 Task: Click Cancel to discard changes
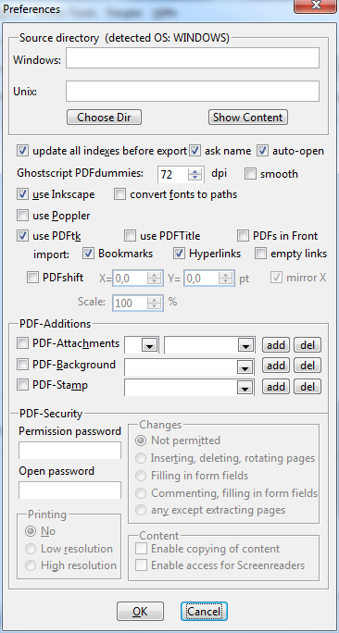point(204,611)
